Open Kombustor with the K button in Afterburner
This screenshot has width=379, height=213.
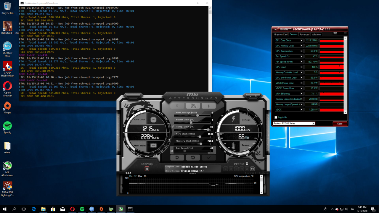[x=177, y=106]
